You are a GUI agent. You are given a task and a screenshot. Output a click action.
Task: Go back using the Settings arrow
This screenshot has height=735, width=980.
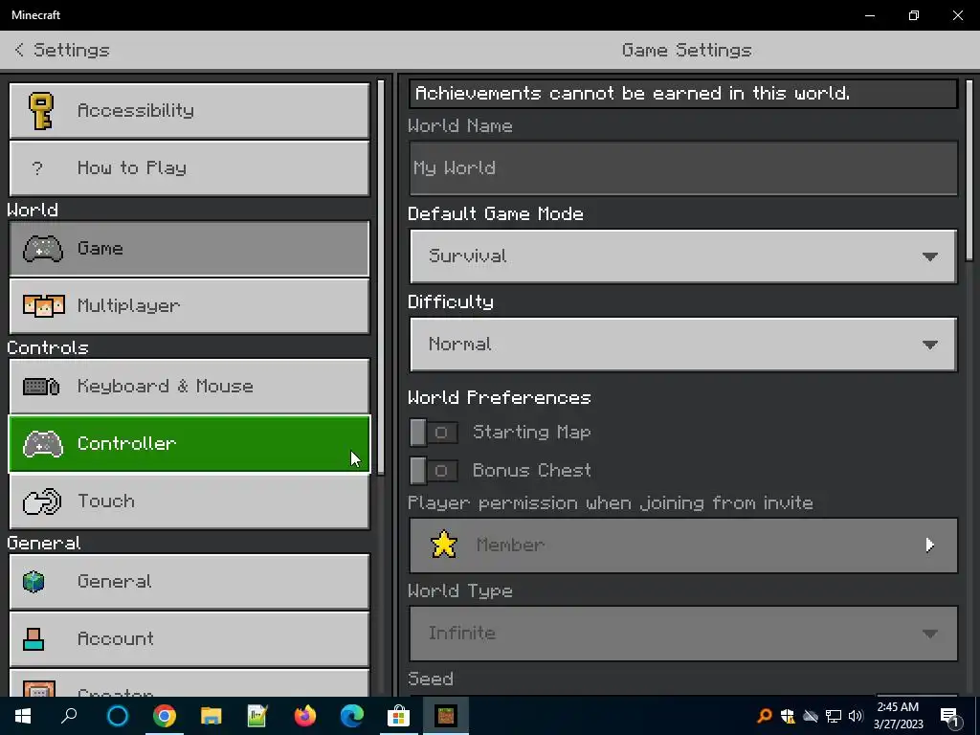pyautogui.click(x=19, y=50)
